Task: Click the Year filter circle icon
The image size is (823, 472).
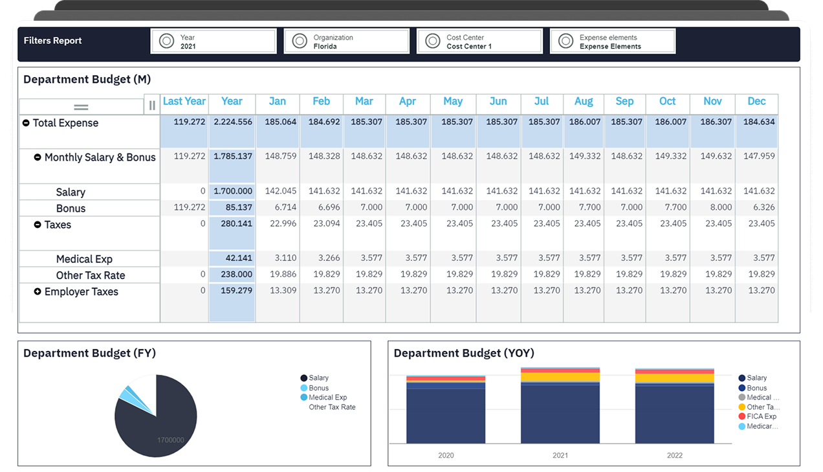Action: 166,41
